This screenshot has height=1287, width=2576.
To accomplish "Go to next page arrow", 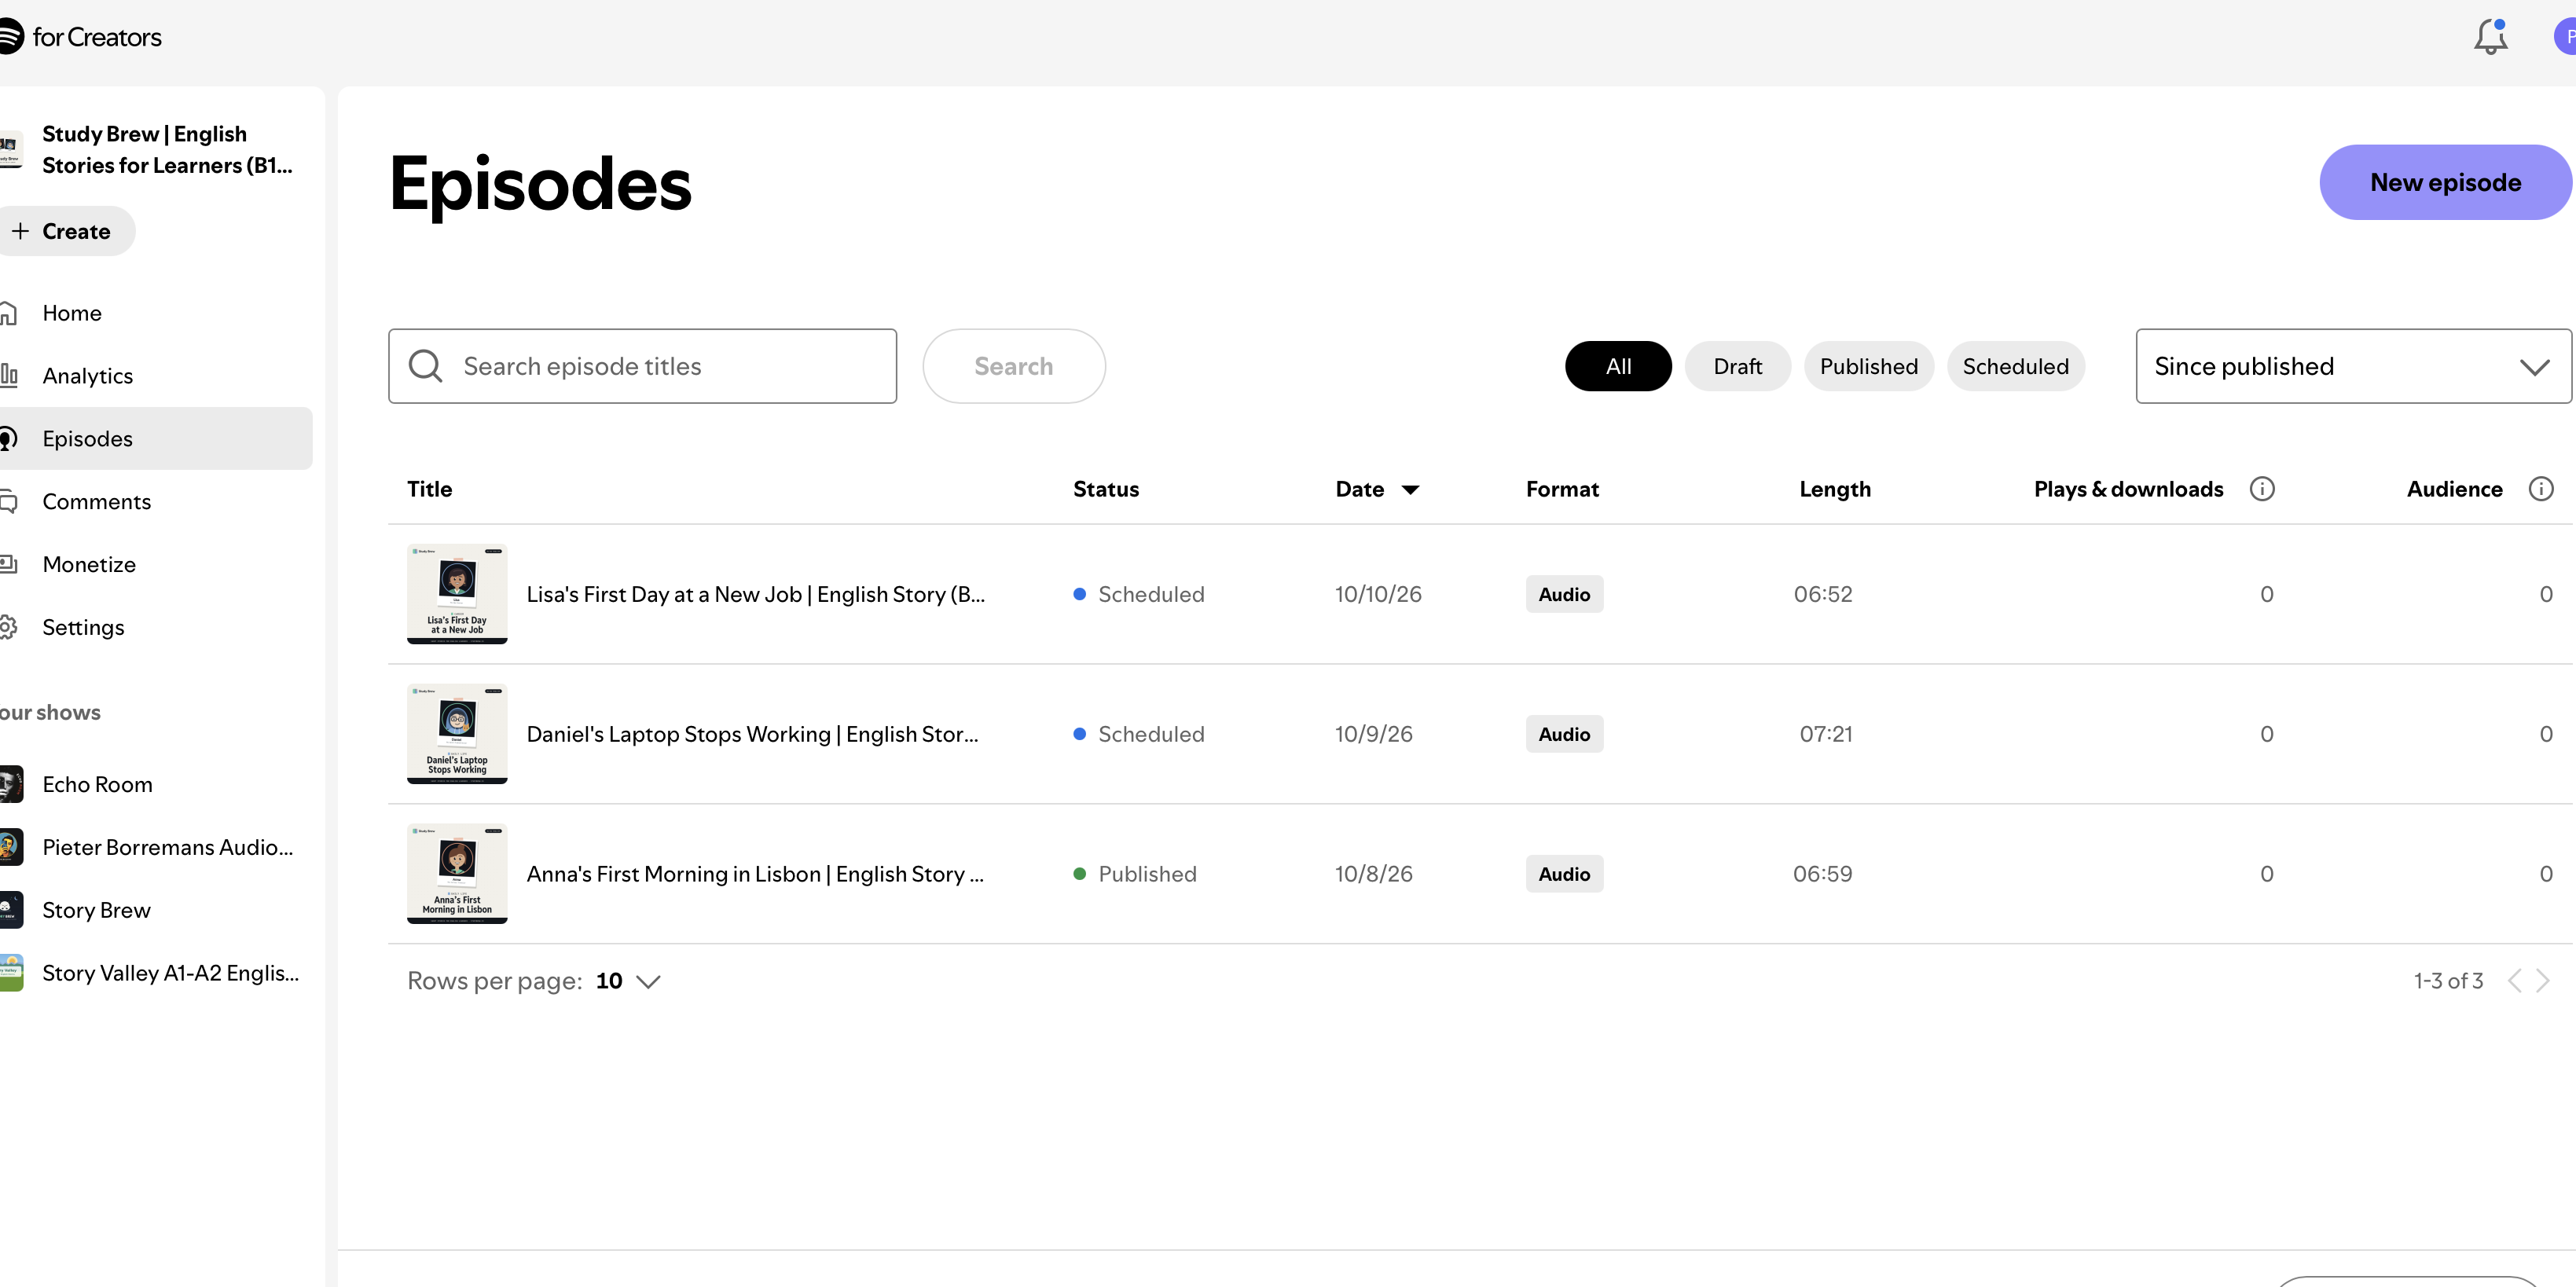I will pos(2543,981).
